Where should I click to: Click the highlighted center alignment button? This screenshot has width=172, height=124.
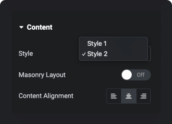(x=129, y=96)
